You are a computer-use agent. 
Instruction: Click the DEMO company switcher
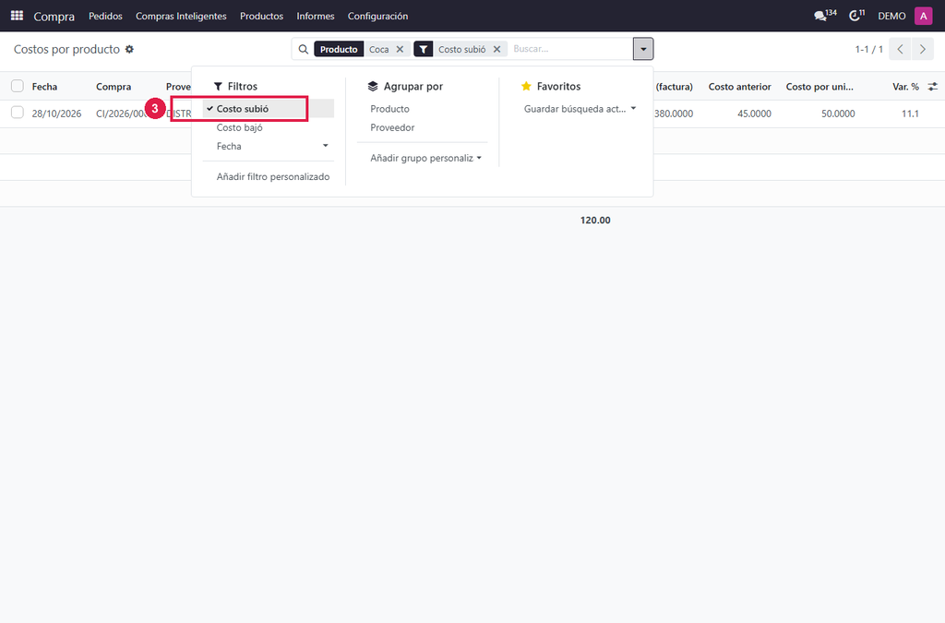[891, 16]
